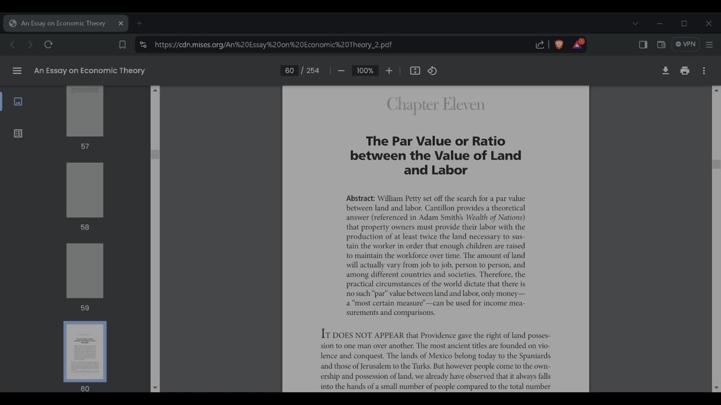
Task: Show document outline panel
Action: pos(18,133)
